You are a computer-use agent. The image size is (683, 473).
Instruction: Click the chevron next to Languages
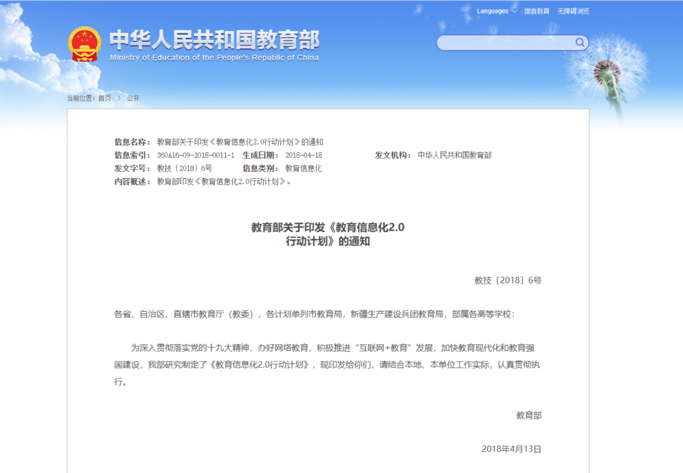coord(514,11)
